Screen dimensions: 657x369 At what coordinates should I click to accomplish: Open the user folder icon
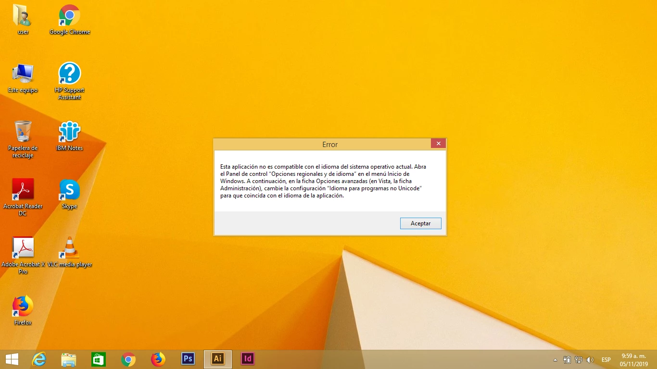tap(23, 19)
